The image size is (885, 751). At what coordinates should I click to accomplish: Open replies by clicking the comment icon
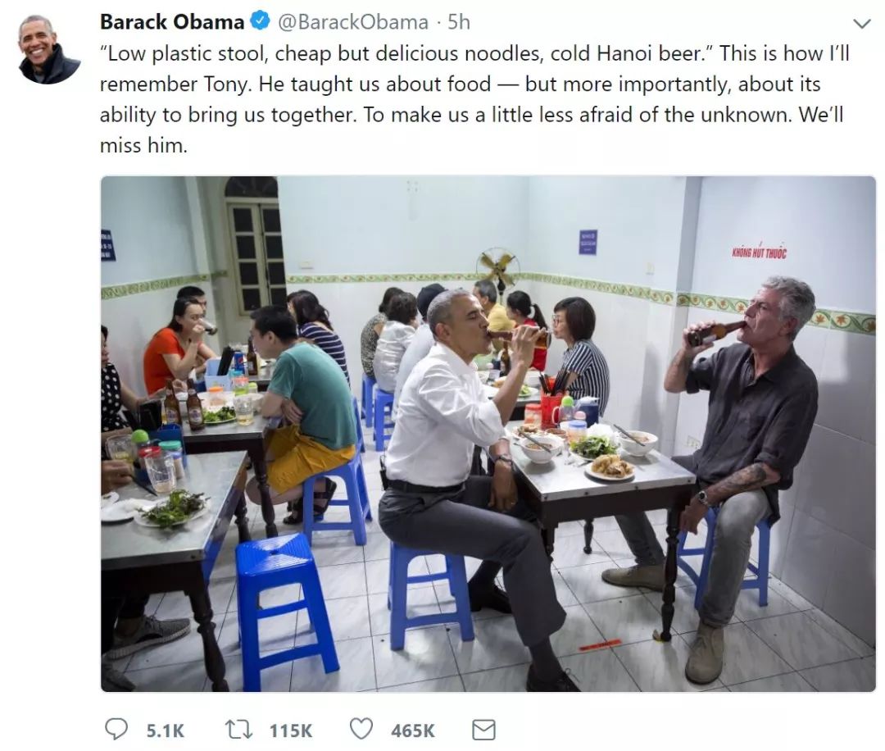tap(117, 728)
